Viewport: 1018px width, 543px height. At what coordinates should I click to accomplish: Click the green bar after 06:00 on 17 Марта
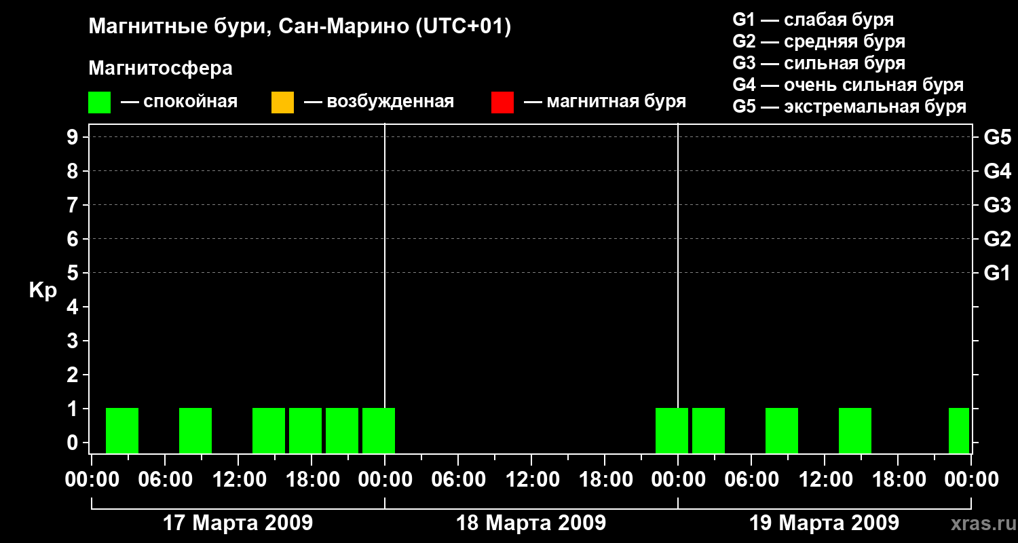195,430
